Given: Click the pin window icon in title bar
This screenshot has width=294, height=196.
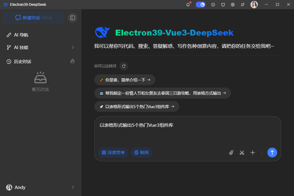Looking at the screenshot, I should pos(243,4).
